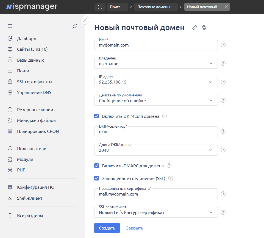Screen dimensions: 264x238
Task: Collapse the sidebar using the hamburger icon
Action: (10, 26)
